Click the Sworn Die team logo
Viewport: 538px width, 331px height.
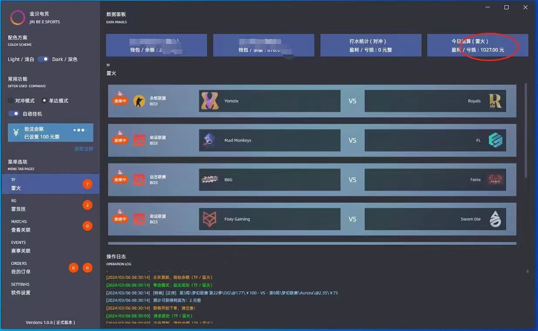495,219
